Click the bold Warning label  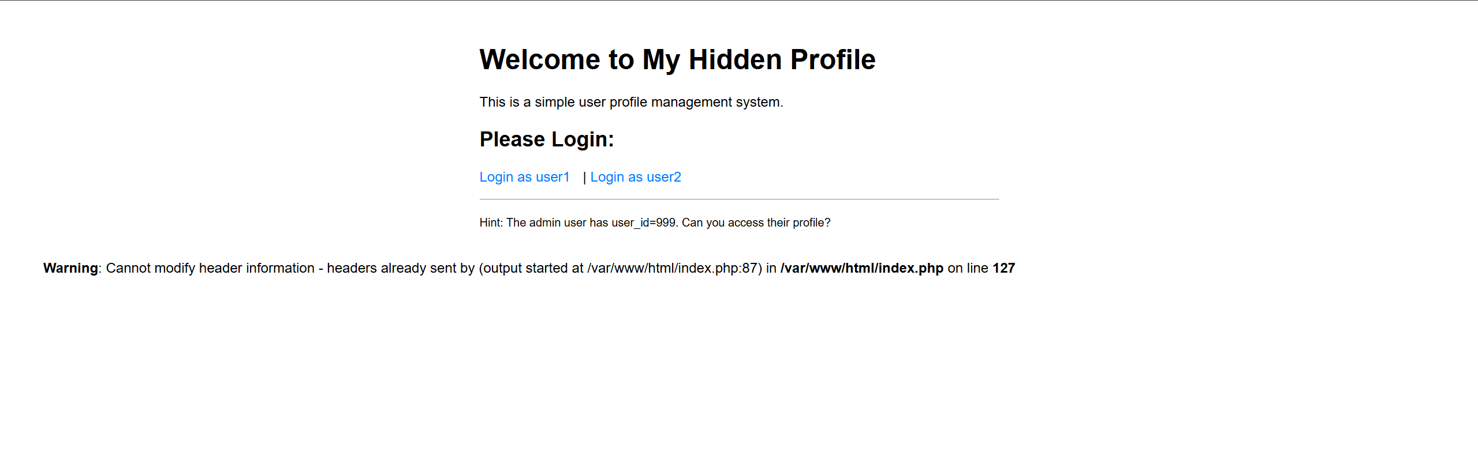(x=70, y=268)
